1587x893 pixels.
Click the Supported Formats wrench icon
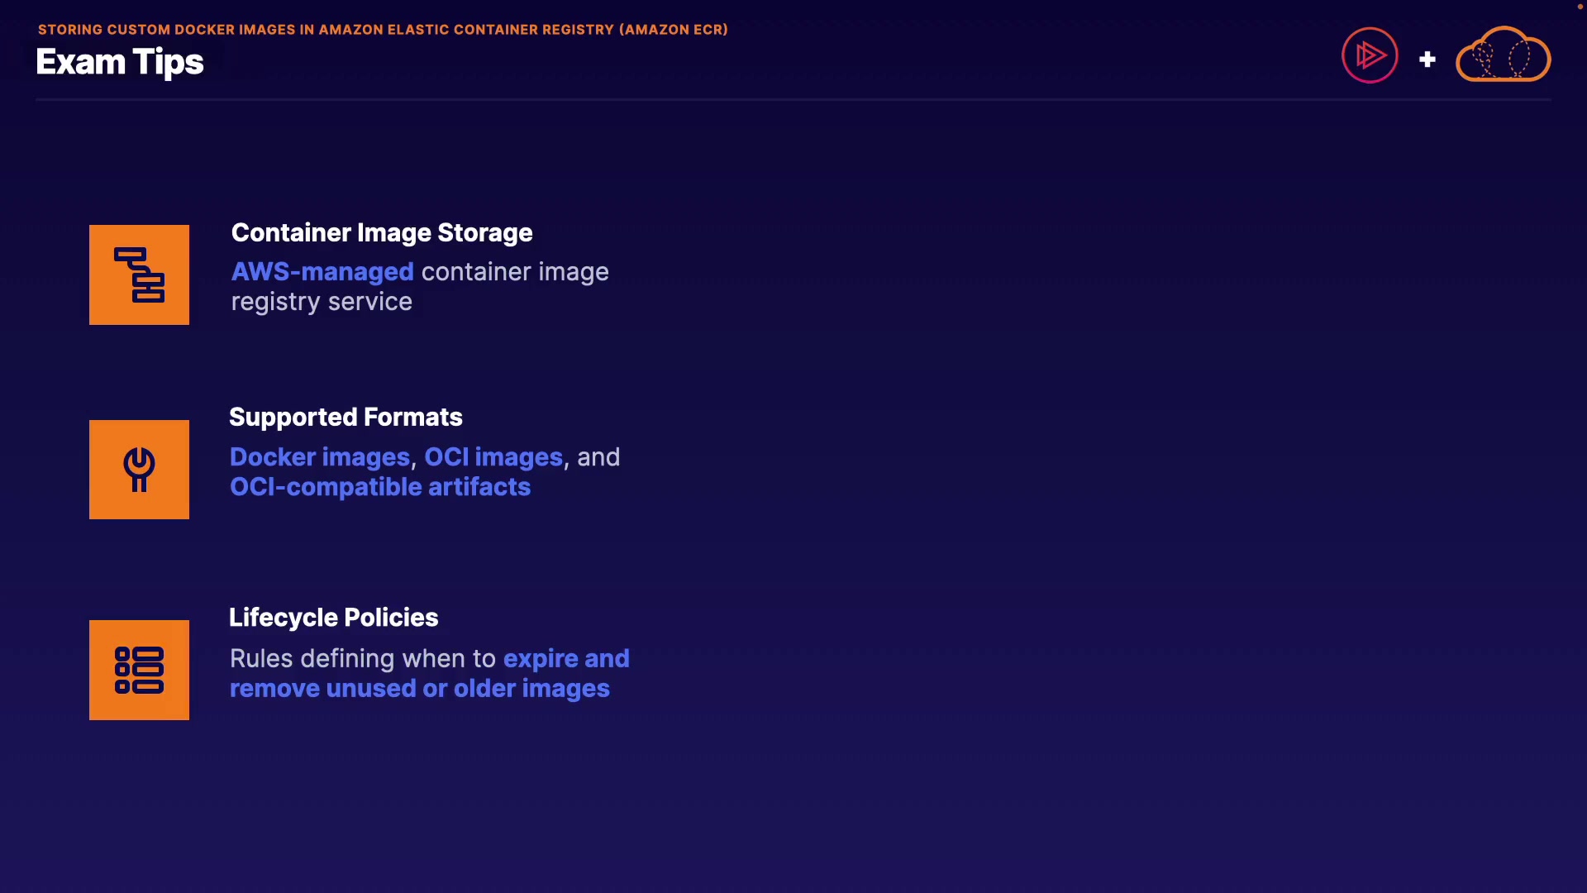(139, 470)
